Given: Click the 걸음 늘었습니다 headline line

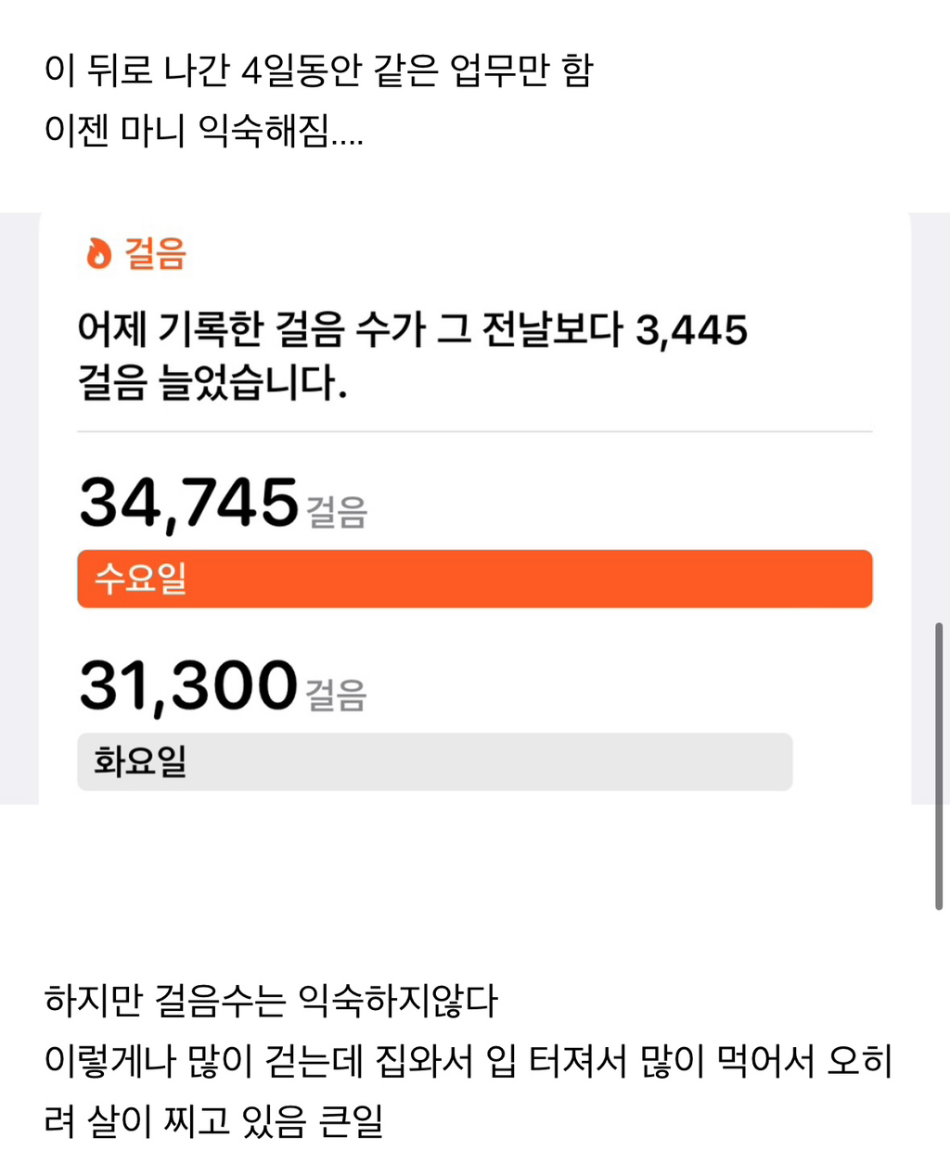Looking at the screenshot, I should coord(212,382).
